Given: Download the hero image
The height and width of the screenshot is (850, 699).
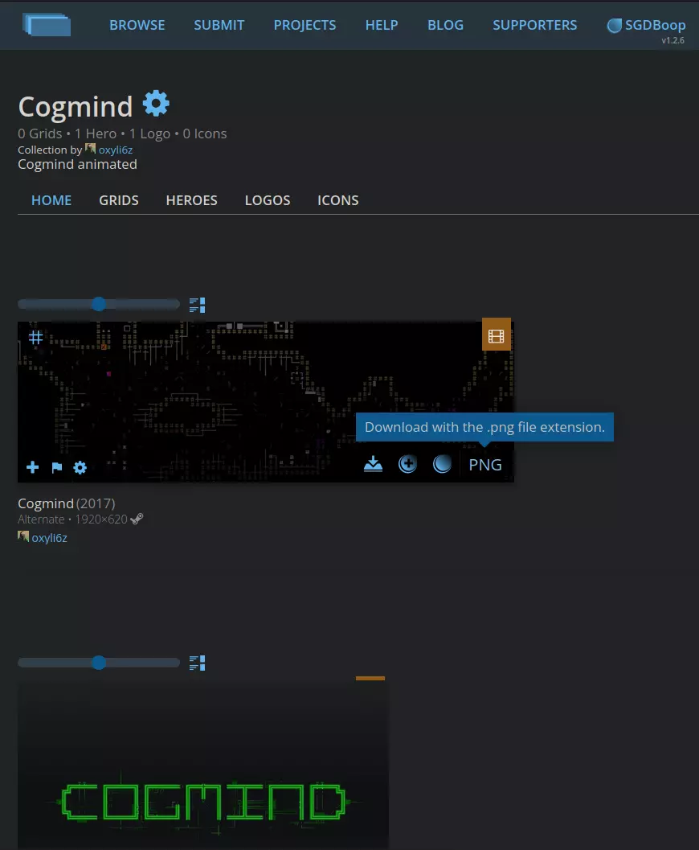Looking at the screenshot, I should coord(373,464).
